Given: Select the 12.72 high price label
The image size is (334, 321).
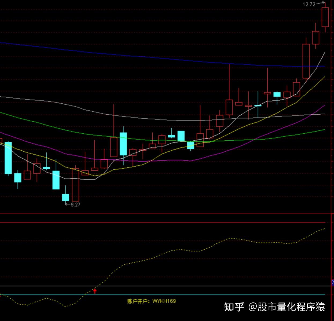Looking at the screenshot, I should pos(309,4).
